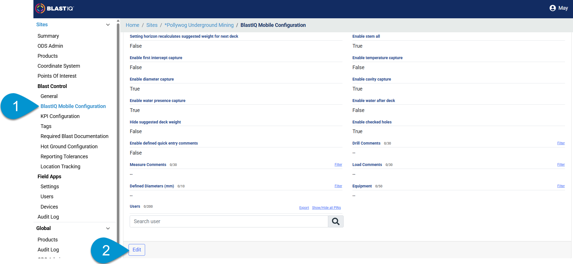Click the Enable cavity capture label
This screenshot has width=573, height=264.
(x=372, y=79)
